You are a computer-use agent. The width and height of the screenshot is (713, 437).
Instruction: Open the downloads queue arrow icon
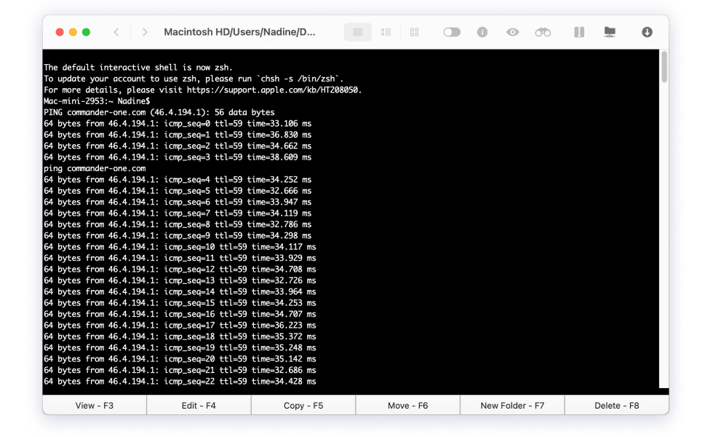coord(647,32)
